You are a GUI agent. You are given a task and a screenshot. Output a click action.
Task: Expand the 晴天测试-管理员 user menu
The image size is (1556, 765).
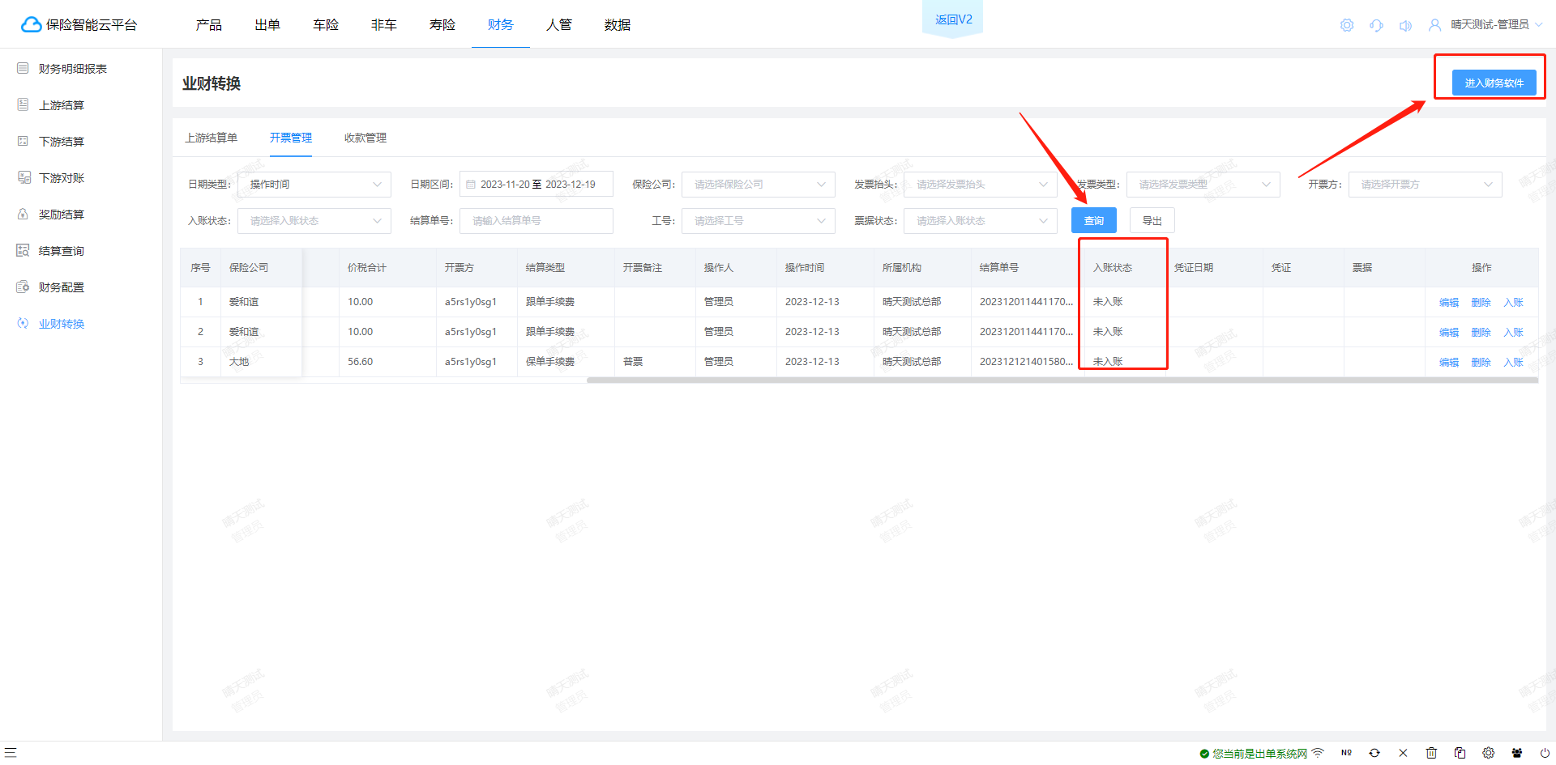coord(1496,25)
